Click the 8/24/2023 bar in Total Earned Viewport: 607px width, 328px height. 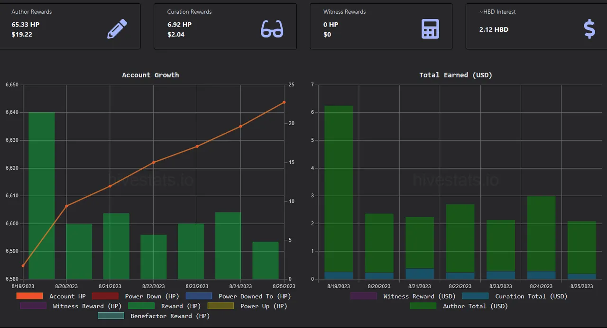tap(541, 232)
